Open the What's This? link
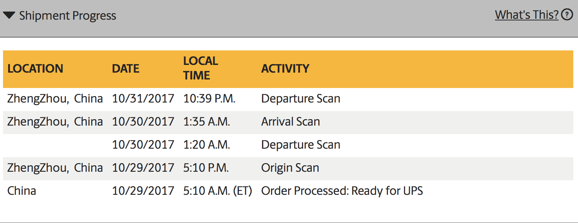The width and height of the screenshot is (578, 223). coord(527,15)
